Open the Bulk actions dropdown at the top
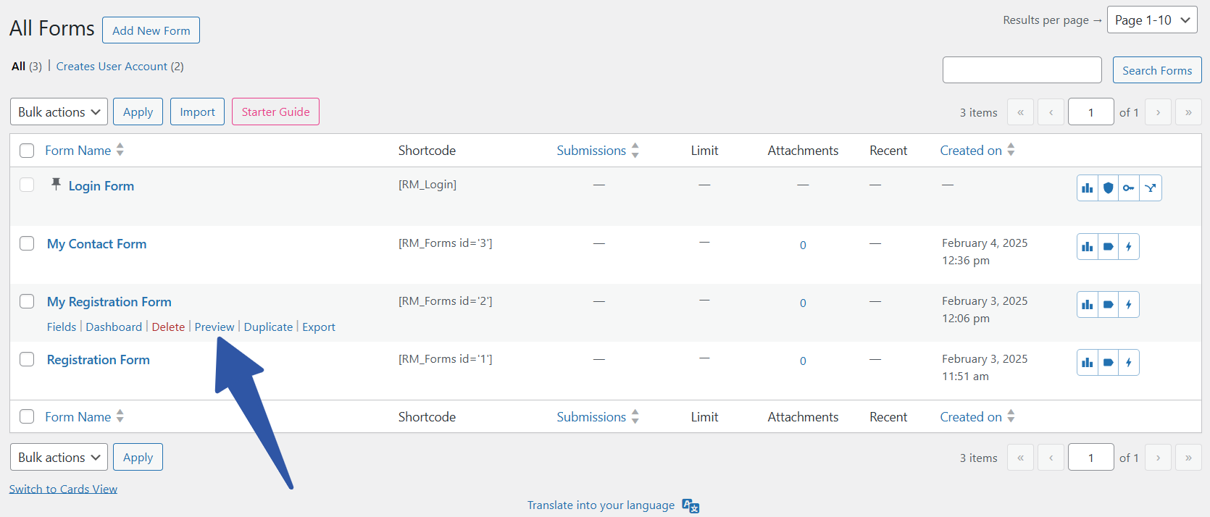The height and width of the screenshot is (517, 1210). (58, 112)
